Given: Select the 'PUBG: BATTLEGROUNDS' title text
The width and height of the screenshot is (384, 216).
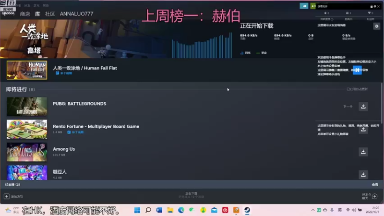Looking at the screenshot, I should click(x=80, y=104).
